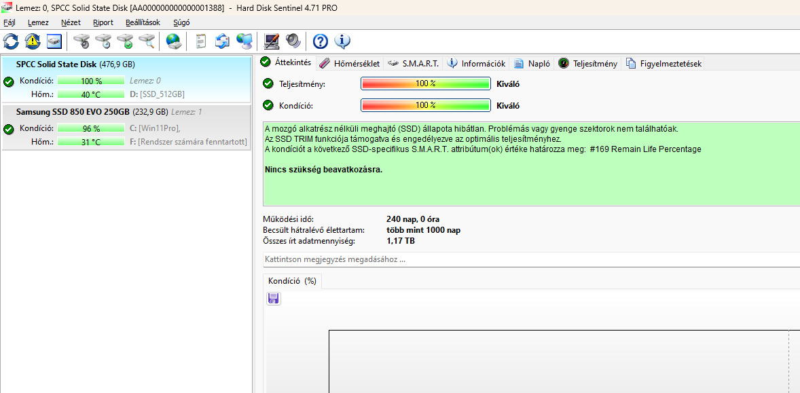Click the 'Kattintson megjegyzés megadásához' comment field

(531, 259)
